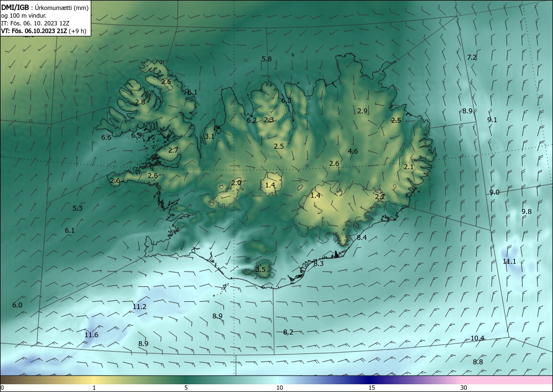Click the 2.0 value on the glacier
Image resolution: width=553 pixels, height=392 pixels.
(x=236, y=183)
